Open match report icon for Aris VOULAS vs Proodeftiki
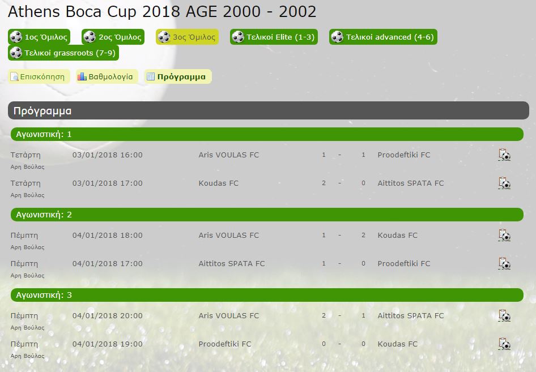The height and width of the screenshot is (372, 536). pyautogui.click(x=504, y=155)
